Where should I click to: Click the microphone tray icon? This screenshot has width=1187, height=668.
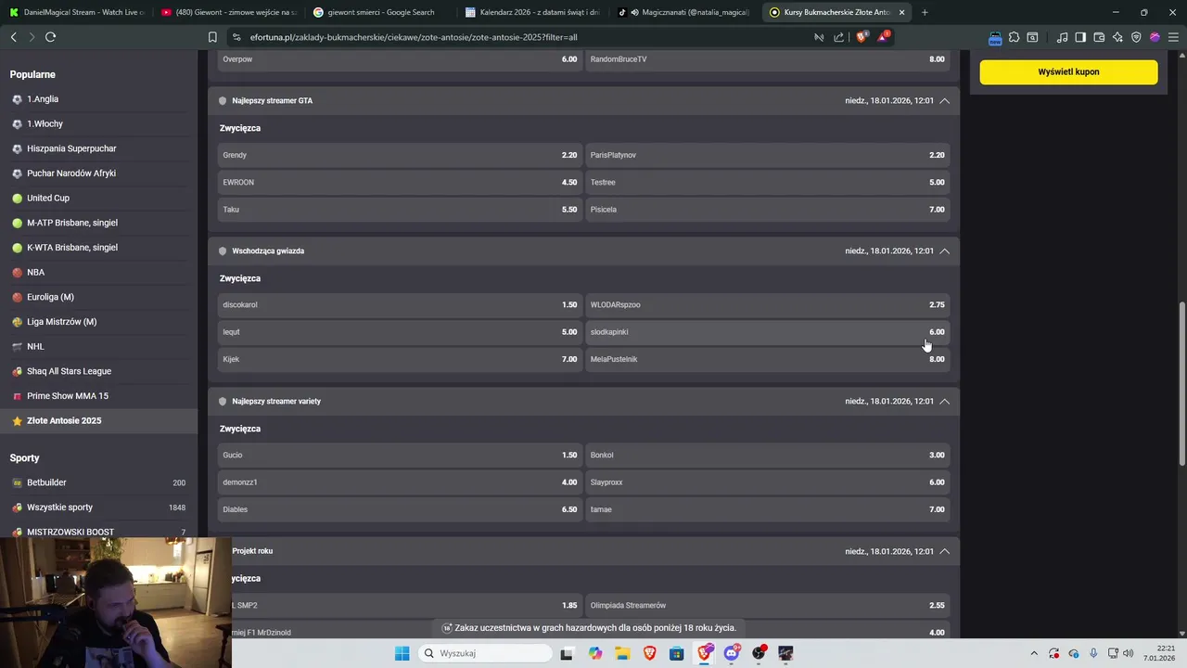[1093, 653]
